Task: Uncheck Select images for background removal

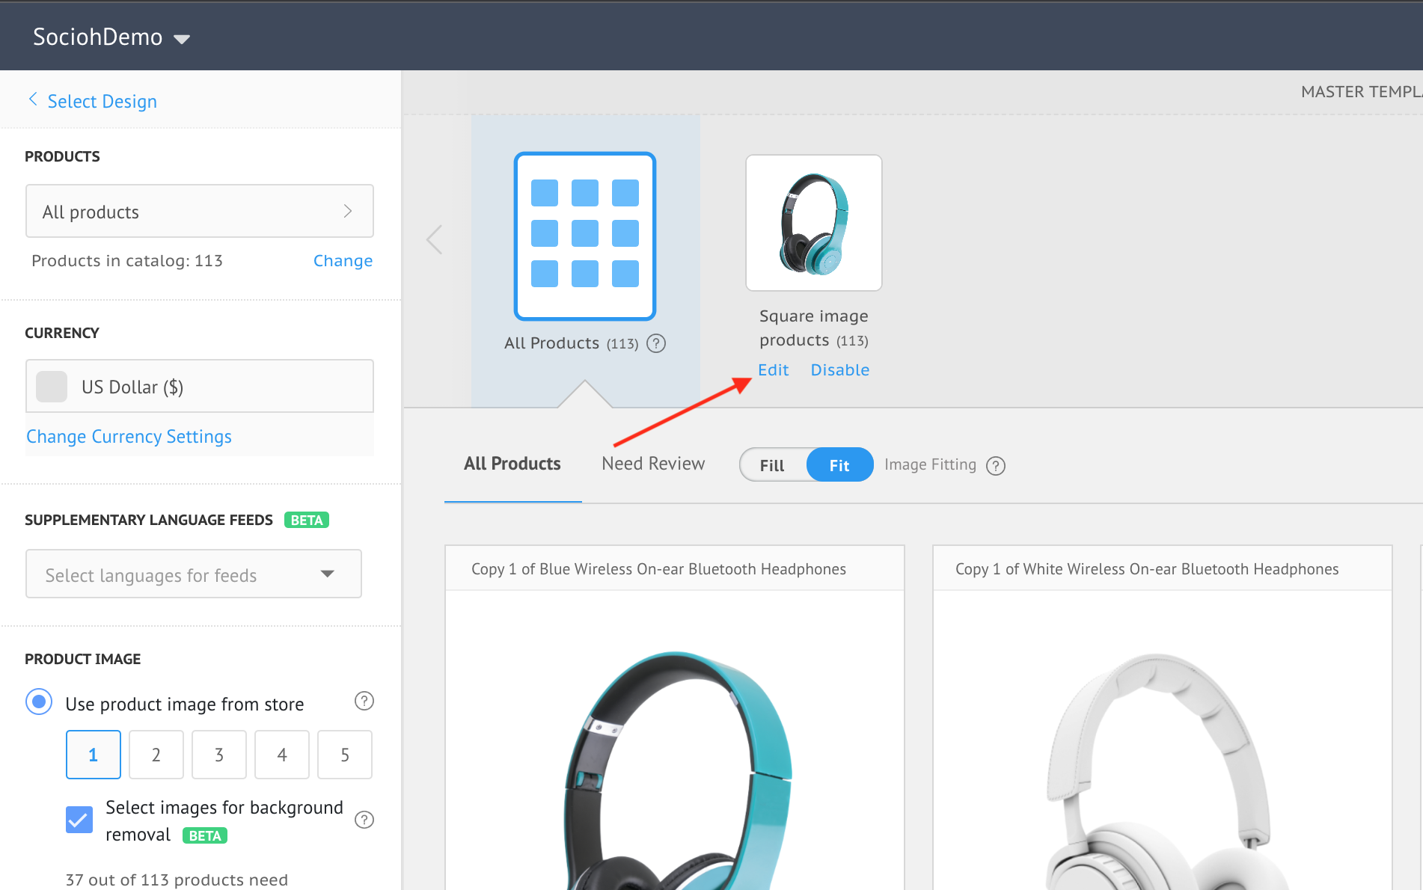Action: click(x=79, y=820)
